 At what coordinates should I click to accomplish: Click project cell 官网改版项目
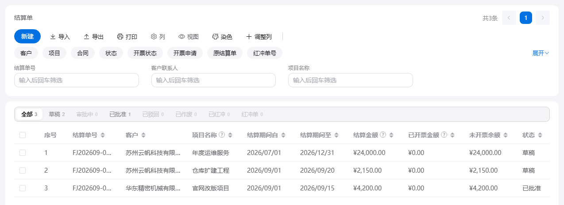tap(211, 188)
